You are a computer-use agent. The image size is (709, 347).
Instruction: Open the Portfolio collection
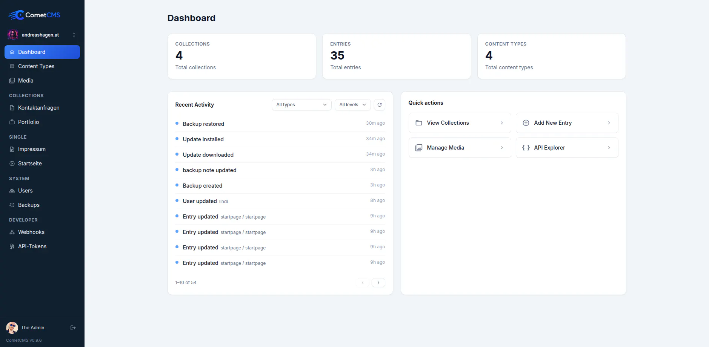[42, 122]
